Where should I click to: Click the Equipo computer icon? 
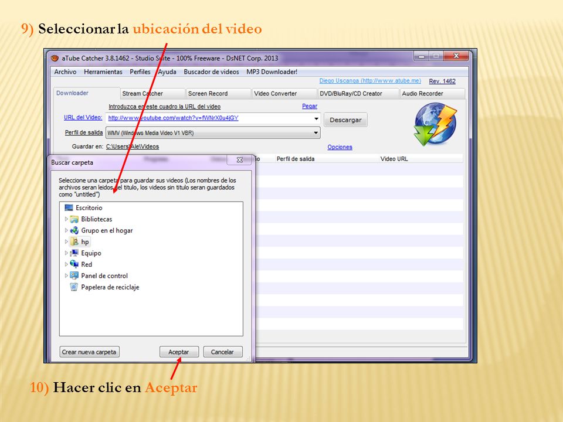(74, 253)
